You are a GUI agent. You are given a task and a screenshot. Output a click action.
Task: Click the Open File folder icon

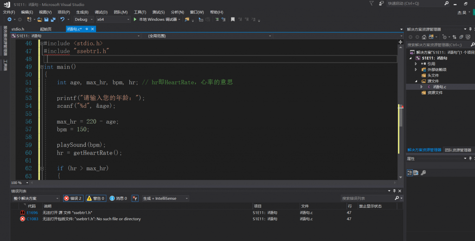39,19
